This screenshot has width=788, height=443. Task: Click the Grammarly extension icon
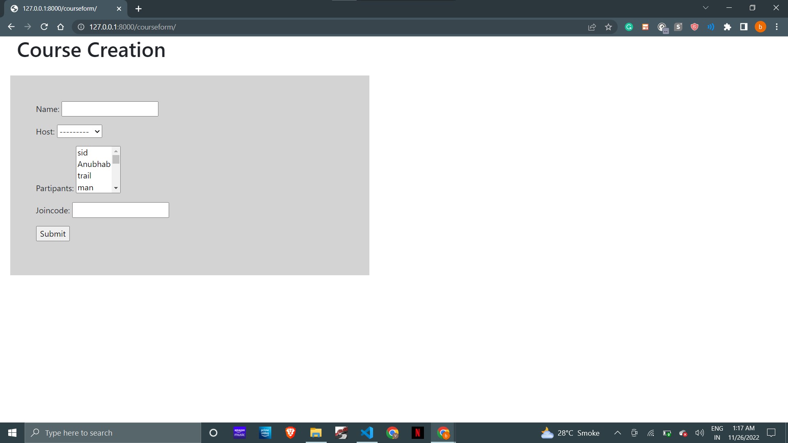click(x=629, y=27)
